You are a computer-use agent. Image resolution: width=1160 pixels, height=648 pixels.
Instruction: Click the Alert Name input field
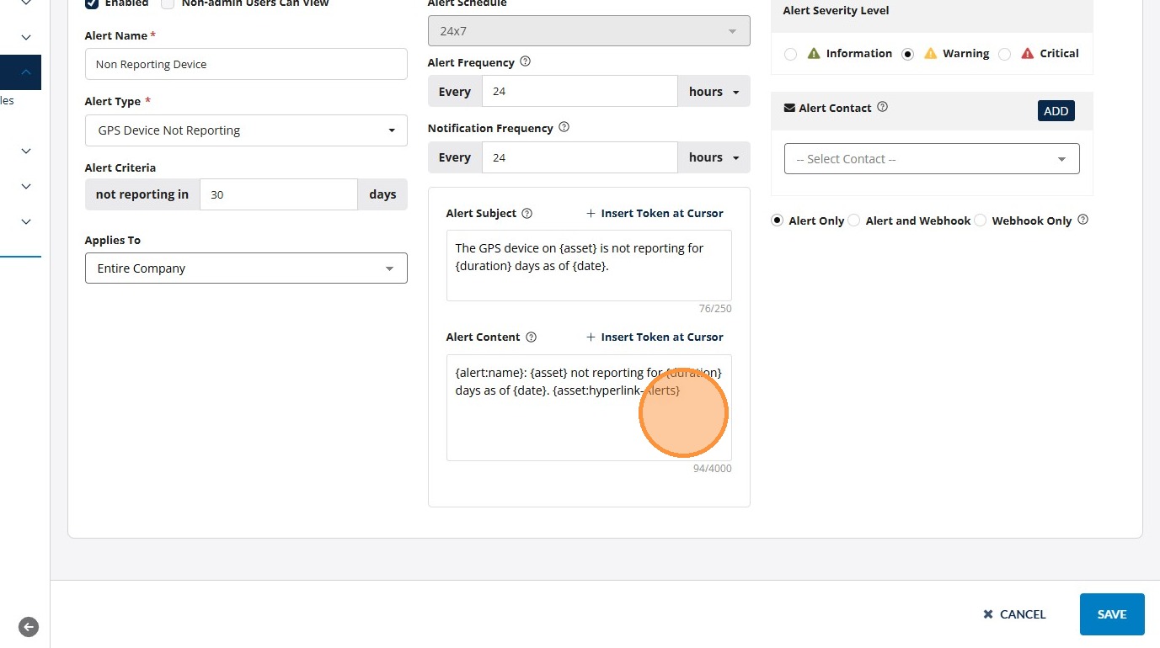pyautogui.click(x=246, y=64)
